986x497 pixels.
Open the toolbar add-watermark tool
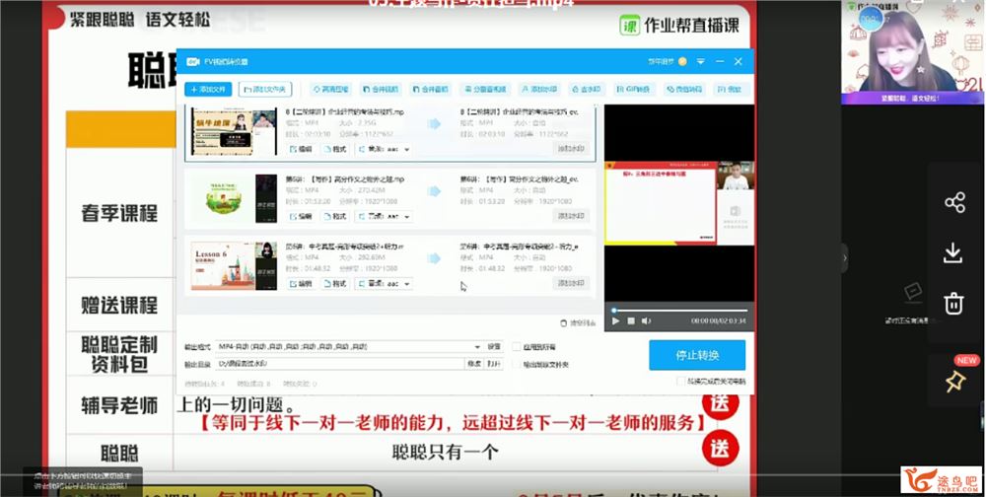539,90
